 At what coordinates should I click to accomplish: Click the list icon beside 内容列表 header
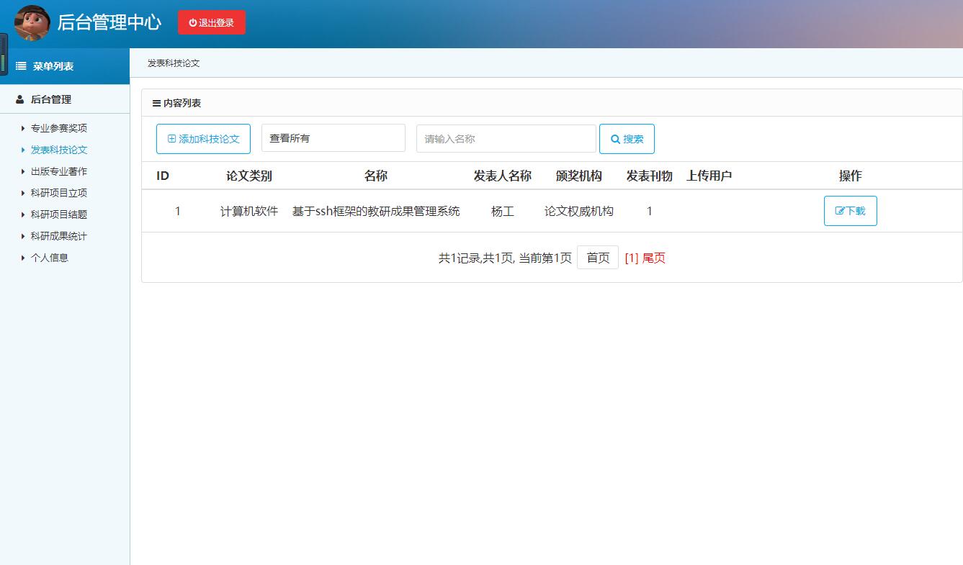click(x=157, y=103)
